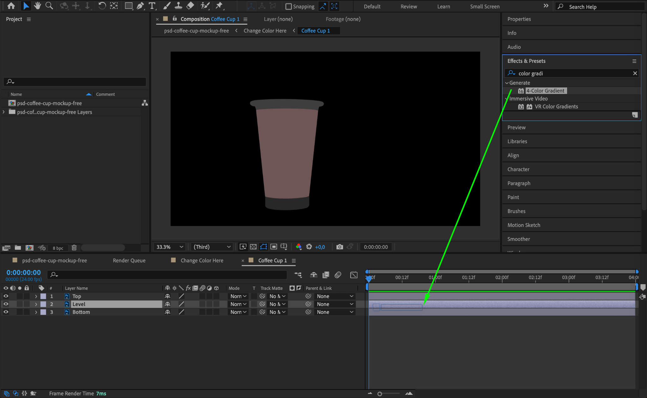Switch to the Render Queue tab
Image resolution: width=647 pixels, height=398 pixels.
pyautogui.click(x=129, y=260)
